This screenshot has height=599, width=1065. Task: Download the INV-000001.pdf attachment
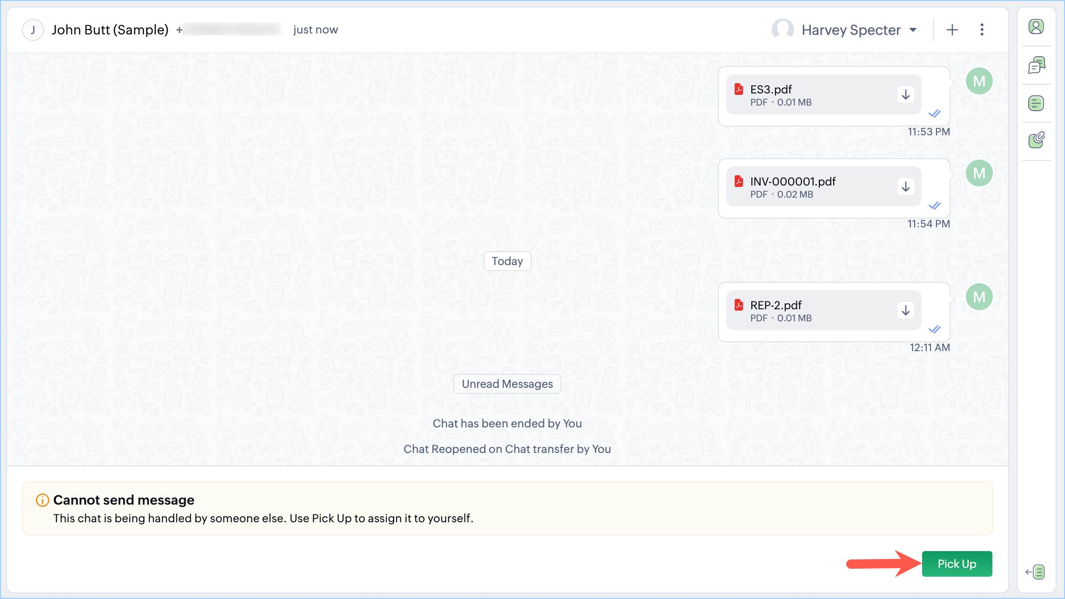click(905, 187)
